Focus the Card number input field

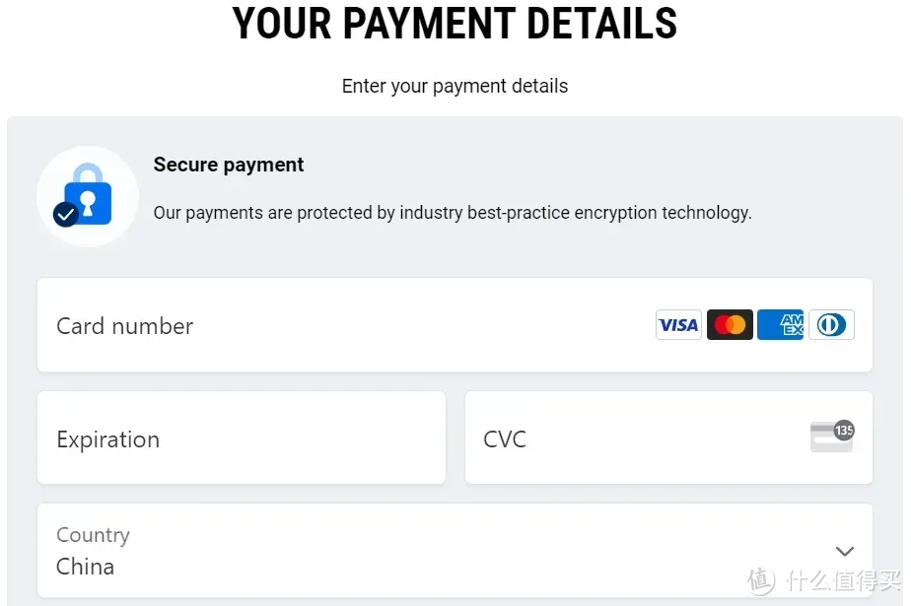[455, 325]
